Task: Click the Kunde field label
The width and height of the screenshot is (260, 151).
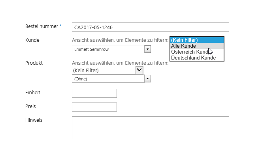Action: point(32,40)
